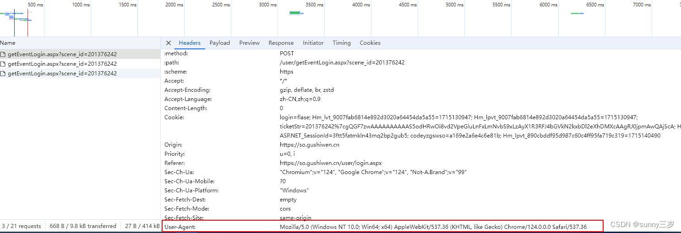The width and height of the screenshot is (681, 233).
Task: Select the https://so.gushiwen.cn origin value
Action: point(310,145)
